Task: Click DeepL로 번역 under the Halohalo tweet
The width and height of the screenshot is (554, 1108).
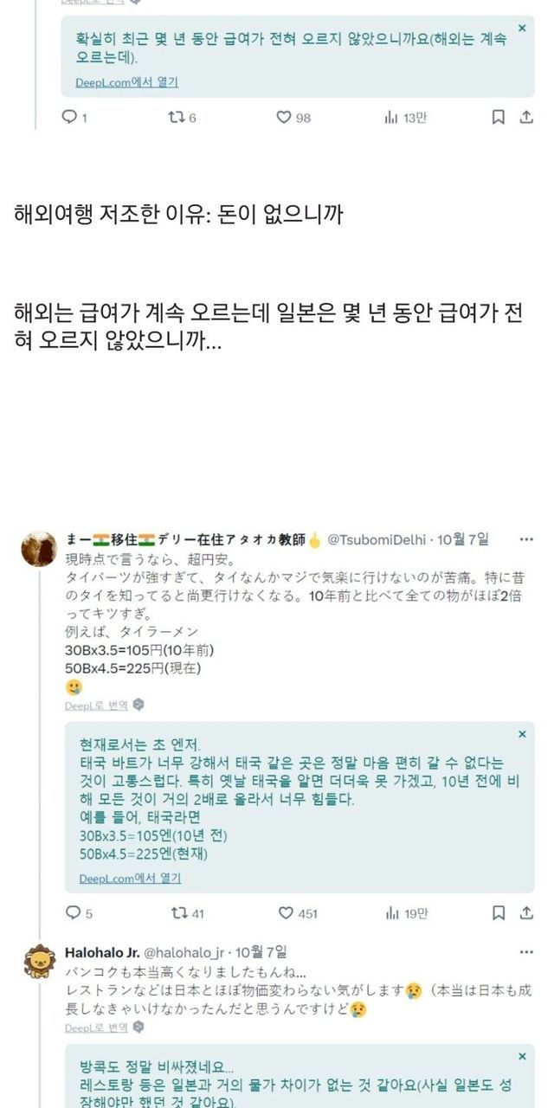Action: [96, 1027]
